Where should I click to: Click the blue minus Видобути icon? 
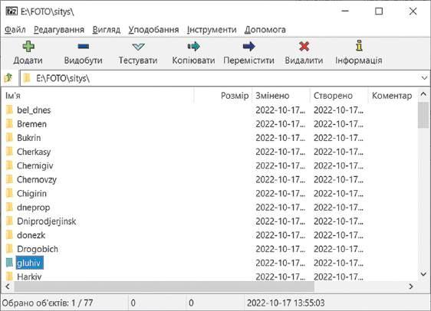point(84,46)
